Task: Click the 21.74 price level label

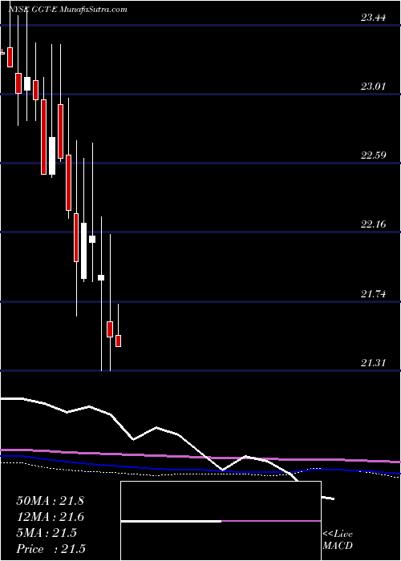Action: (x=374, y=294)
